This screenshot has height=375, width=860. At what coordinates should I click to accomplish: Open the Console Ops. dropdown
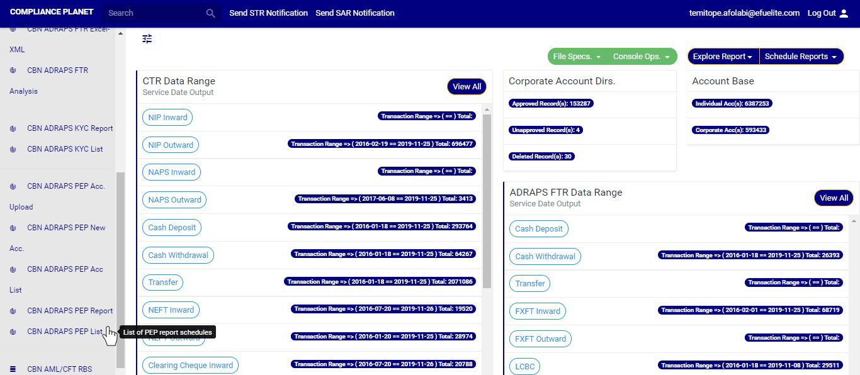pos(642,57)
